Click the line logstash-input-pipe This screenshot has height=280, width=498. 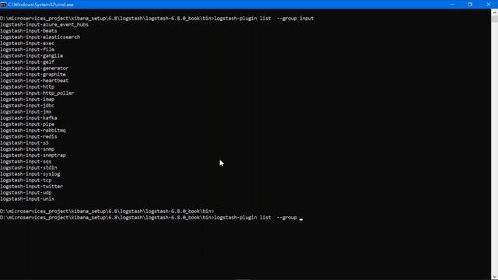(27, 124)
